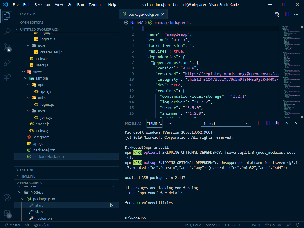The width and height of the screenshot is (304, 228).
Task: Click the NodeJS breadcrumb
Action: coord(137,23)
